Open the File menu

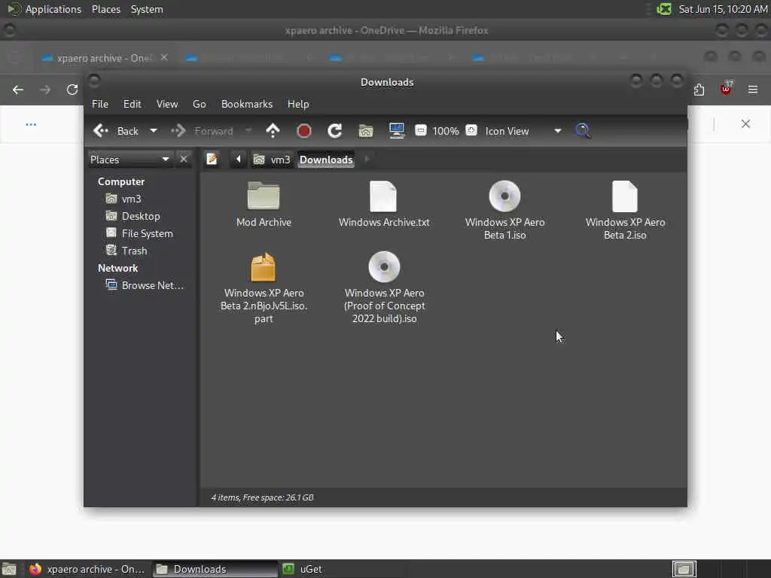[100, 104]
